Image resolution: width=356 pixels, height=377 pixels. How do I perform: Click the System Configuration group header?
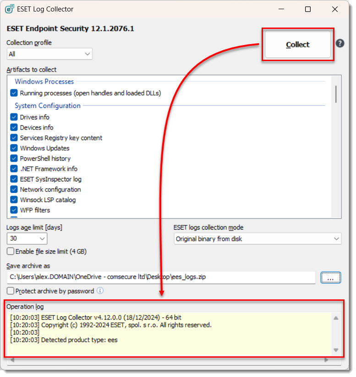[x=48, y=106]
